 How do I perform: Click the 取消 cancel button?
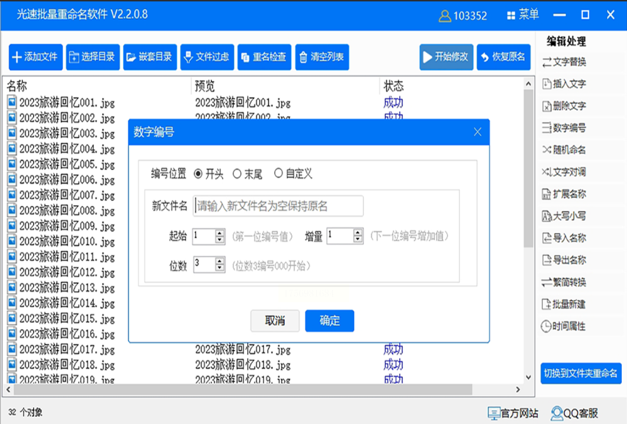coord(275,321)
